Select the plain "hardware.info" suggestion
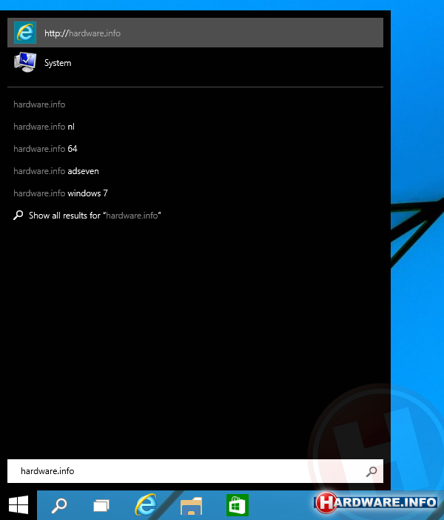Viewport: 444px width, 520px height. pyautogui.click(x=39, y=104)
